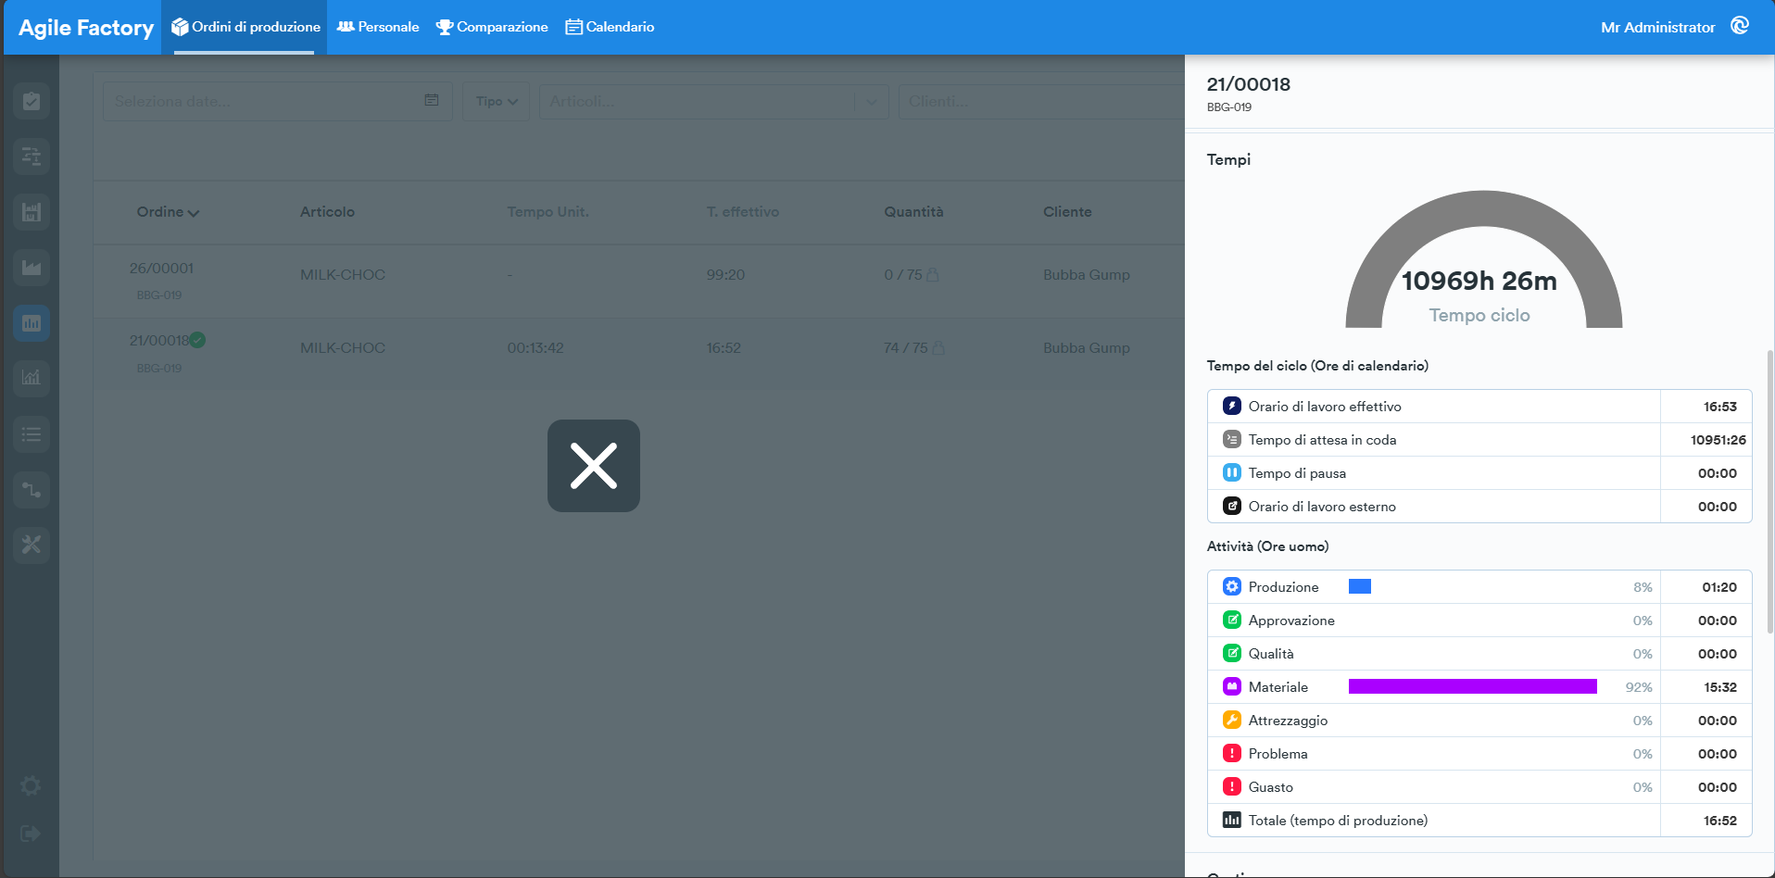Click the lock icon beside 74 / 75
The height and width of the screenshot is (878, 1775).
click(x=938, y=348)
